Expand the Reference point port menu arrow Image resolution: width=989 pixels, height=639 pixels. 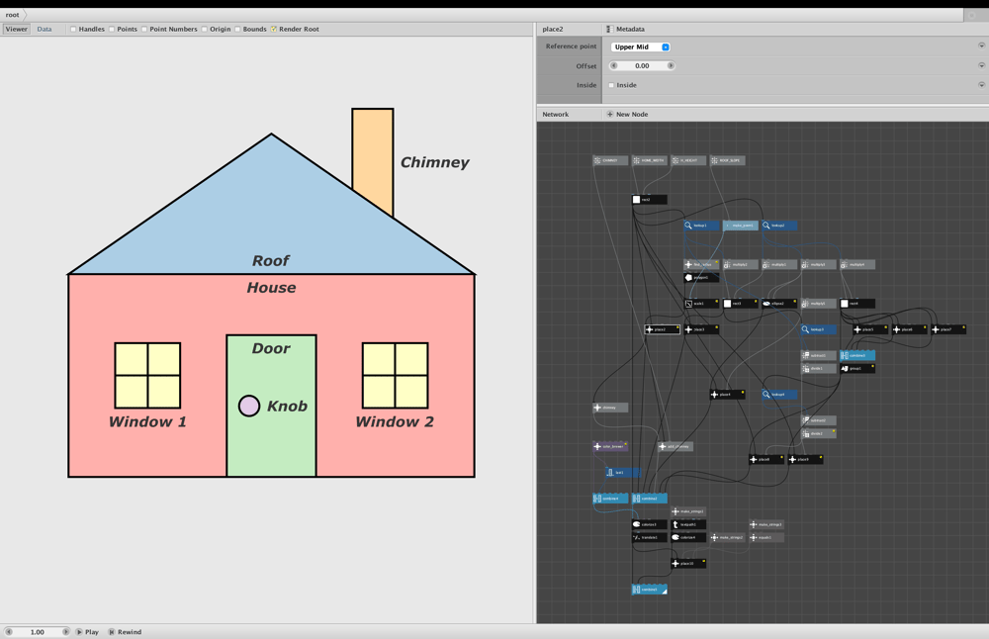[981, 46]
